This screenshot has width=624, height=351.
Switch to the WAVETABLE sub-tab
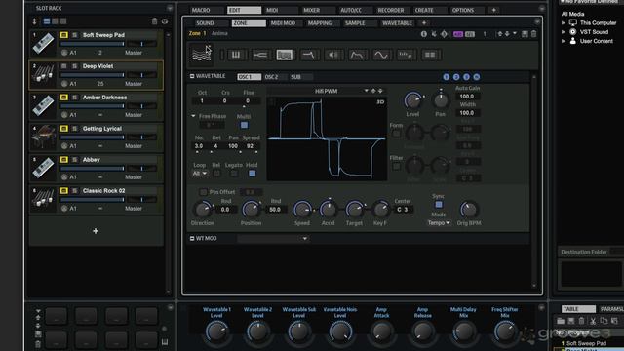397,23
